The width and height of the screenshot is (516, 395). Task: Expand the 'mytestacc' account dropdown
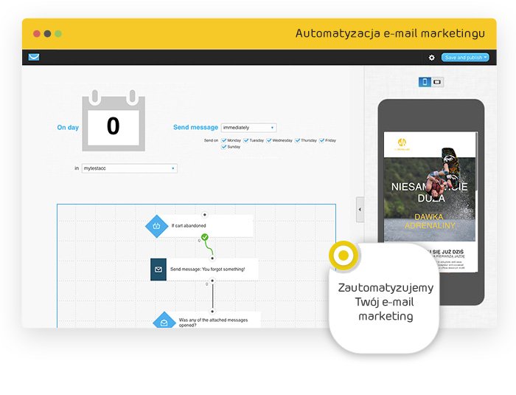coord(129,168)
